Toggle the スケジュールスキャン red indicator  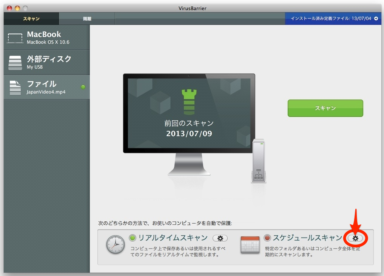pyautogui.click(x=267, y=238)
